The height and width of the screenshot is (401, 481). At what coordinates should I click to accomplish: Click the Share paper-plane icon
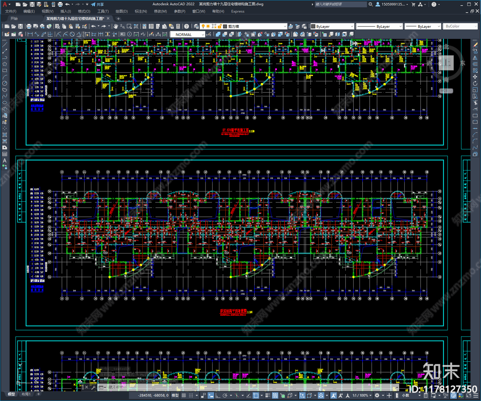click(x=93, y=4)
